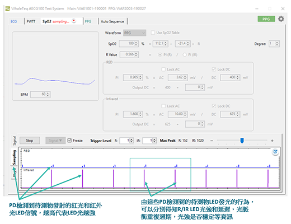
Task: Click the pop-out chart icon
Action: click(275, 152)
